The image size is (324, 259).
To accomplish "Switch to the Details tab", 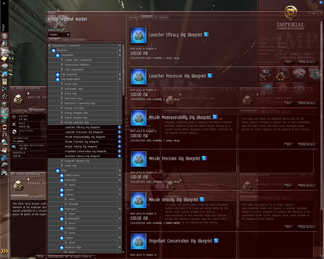I will pyautogui.click(x=135, y=18).
